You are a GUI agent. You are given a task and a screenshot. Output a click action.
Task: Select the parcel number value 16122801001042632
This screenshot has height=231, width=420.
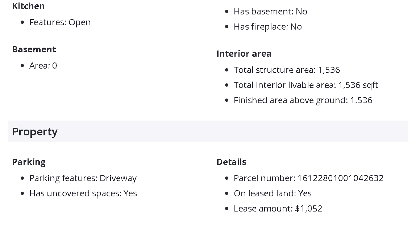(x=340, y=178)
